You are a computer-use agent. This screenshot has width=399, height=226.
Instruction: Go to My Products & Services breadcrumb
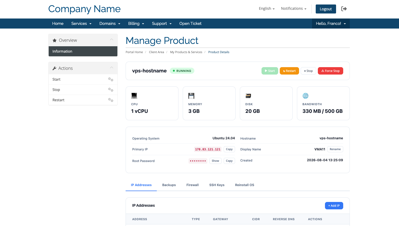[186, 52]
